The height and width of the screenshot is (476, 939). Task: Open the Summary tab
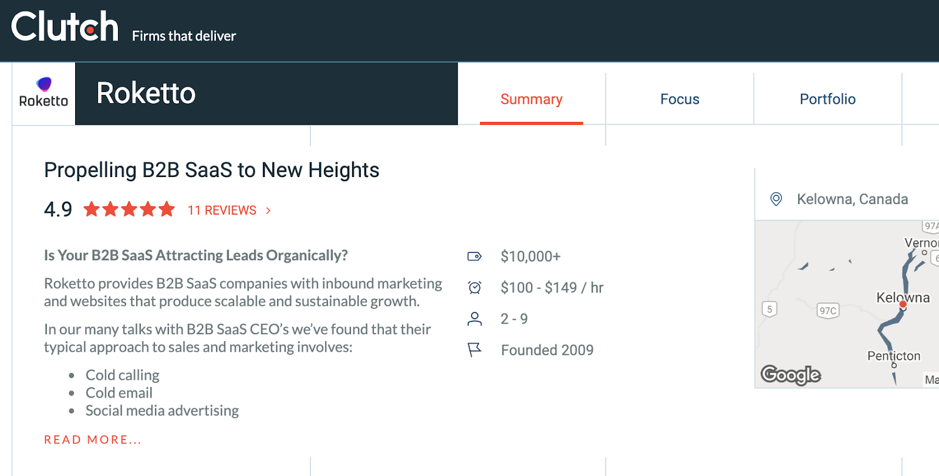pos(531,99)
